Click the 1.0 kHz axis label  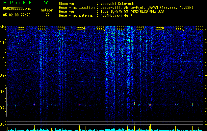(x=3, y=59)
